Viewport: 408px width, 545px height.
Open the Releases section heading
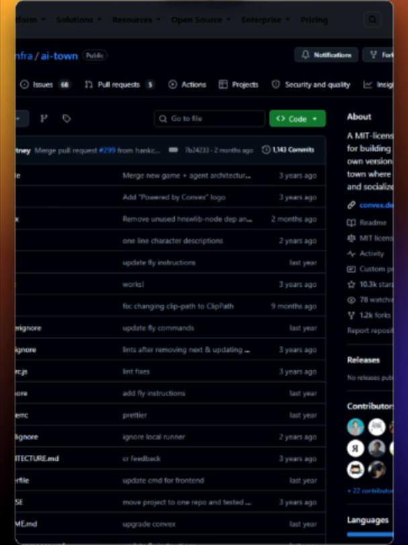pos(363,360)
